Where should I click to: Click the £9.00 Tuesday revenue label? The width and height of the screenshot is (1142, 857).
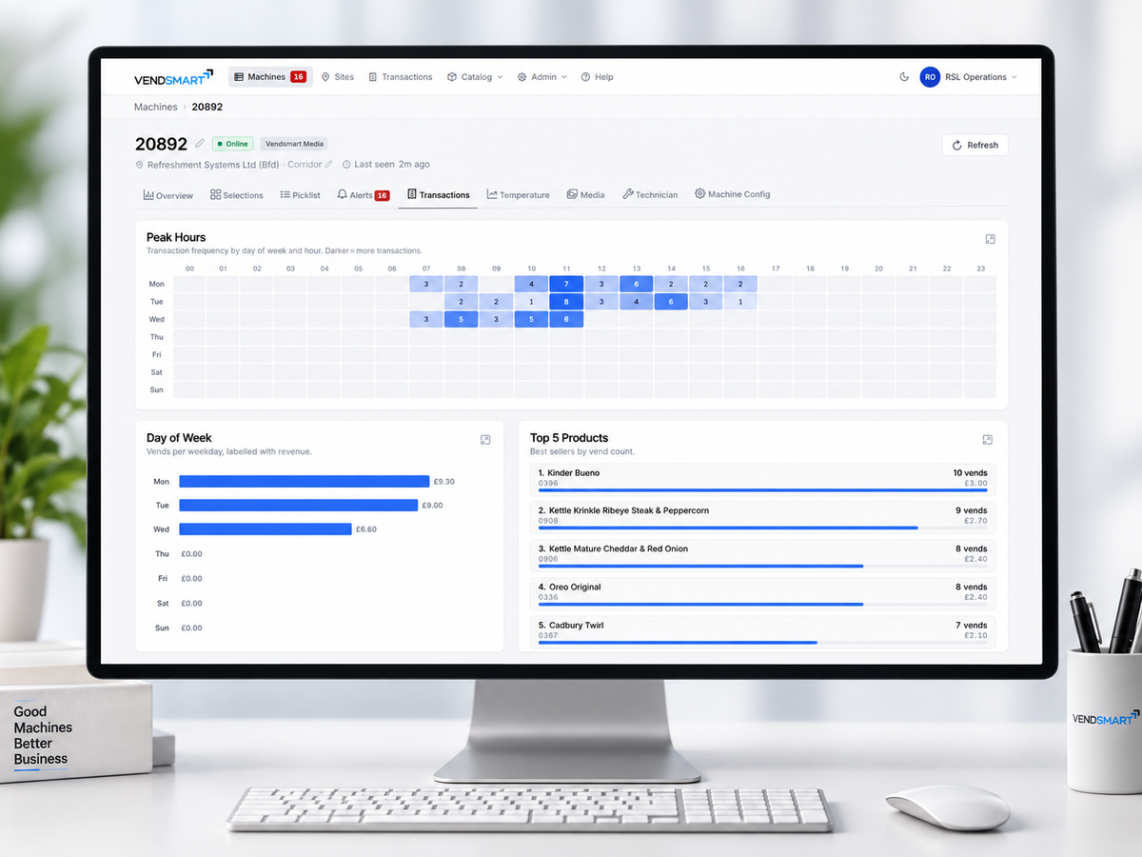coord(433,506)
